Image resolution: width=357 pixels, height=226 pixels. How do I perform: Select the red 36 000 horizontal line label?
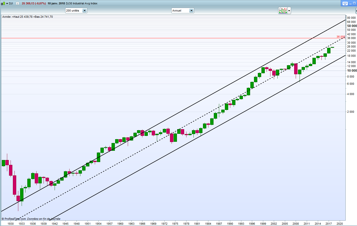click(341, 37)
